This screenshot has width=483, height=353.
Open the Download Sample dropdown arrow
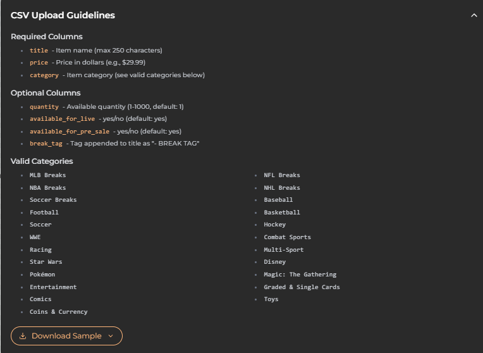point(111,336)
